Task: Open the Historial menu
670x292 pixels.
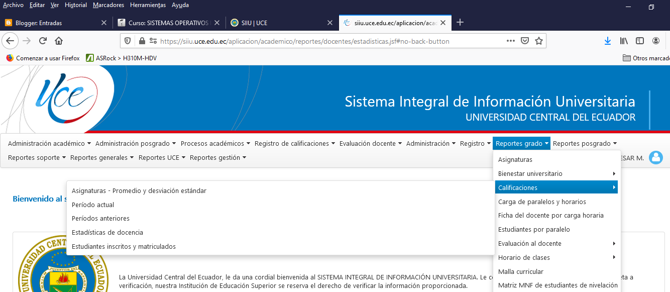Action: coord(75,5)
